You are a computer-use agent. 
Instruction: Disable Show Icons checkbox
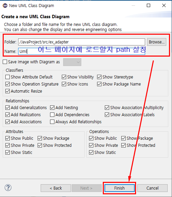(x=64, y=84)
